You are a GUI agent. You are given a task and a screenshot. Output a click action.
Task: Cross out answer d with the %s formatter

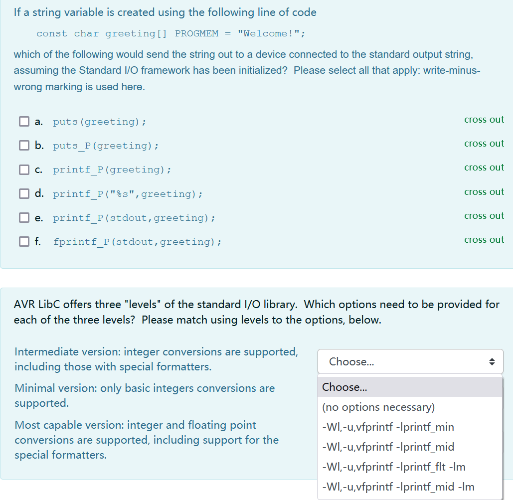484,191
